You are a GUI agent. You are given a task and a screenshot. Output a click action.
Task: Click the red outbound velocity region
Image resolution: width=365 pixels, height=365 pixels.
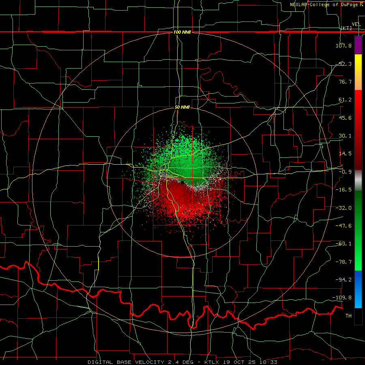coord(186,202)
